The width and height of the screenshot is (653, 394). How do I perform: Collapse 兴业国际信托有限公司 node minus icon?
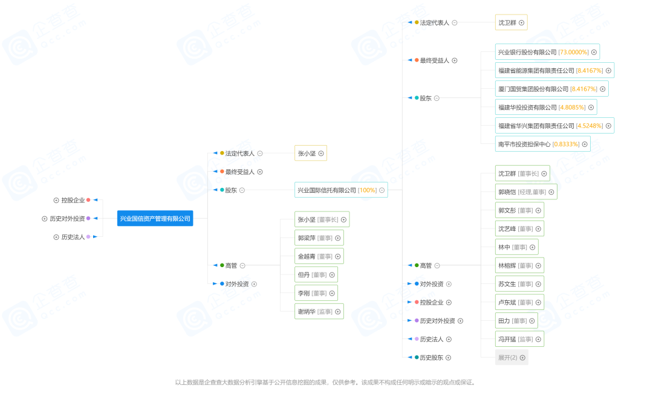(382, 190)
